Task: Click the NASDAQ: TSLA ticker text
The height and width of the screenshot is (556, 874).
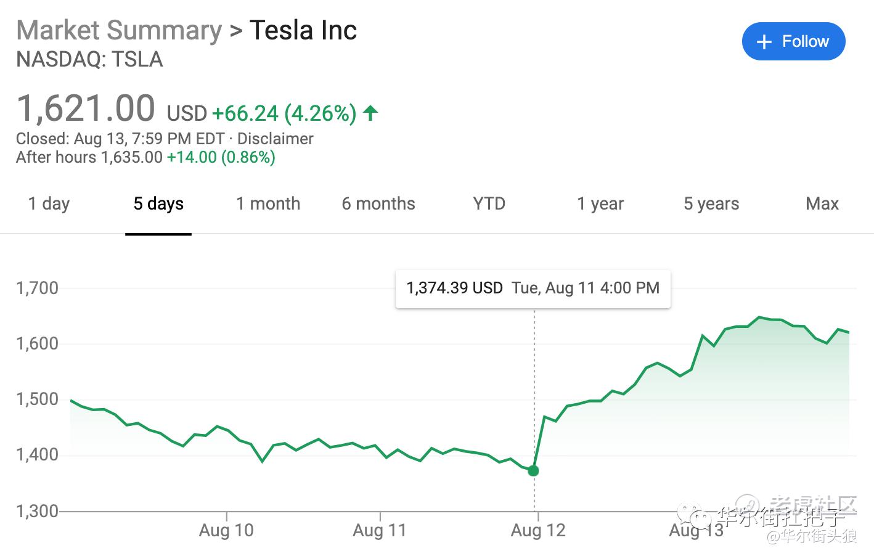Action: tap(90, 60)
